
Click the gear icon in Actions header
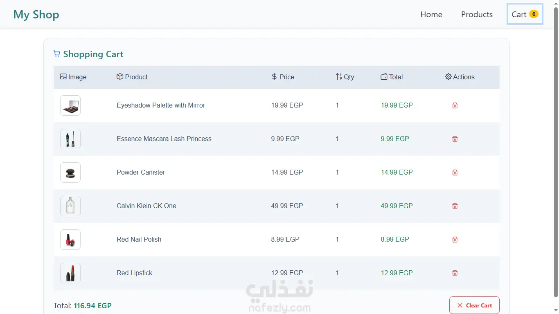(448, 76)
